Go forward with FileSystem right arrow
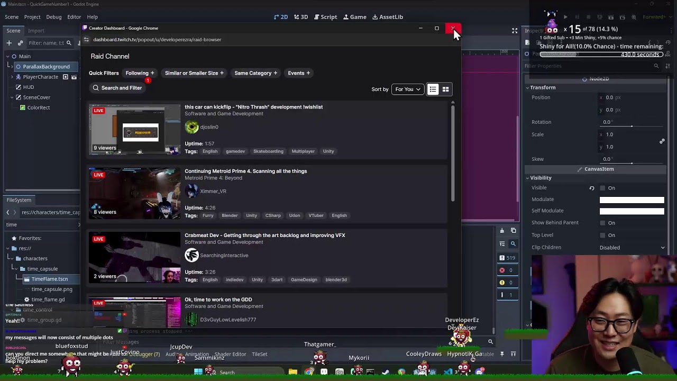Viewport: 677px width, 381px height. click(x=15, y=212)
